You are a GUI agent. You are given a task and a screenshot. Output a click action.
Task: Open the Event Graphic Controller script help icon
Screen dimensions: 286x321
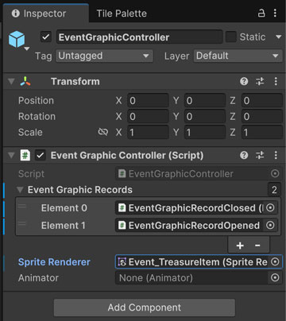244,155
